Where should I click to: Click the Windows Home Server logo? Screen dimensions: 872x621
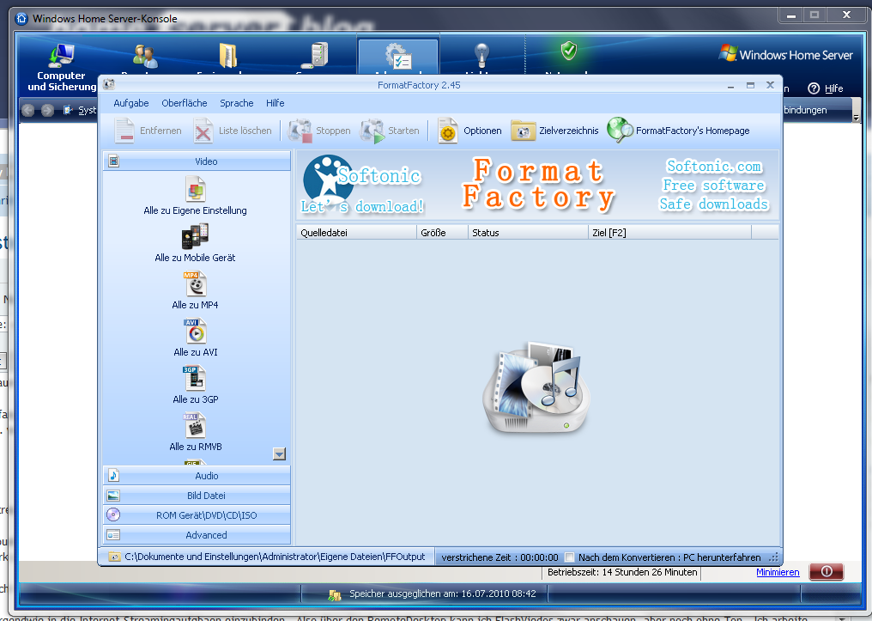[x=786, y=54]
